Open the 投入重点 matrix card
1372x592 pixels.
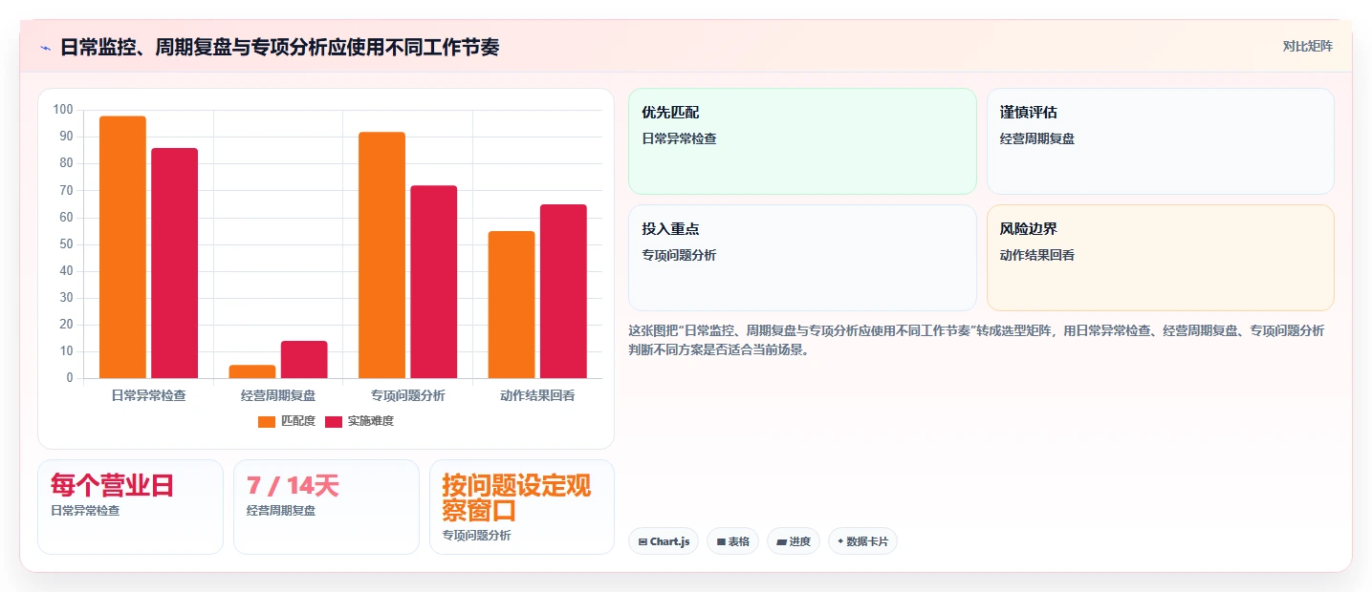[802, 258]
